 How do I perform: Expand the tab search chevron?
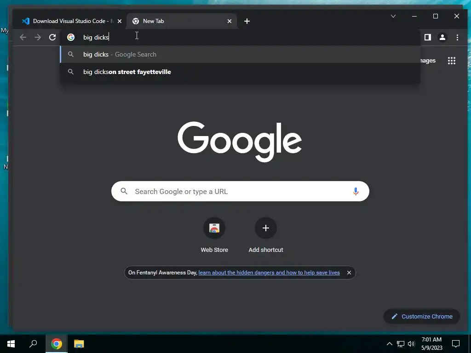click(x=393, y=16)
